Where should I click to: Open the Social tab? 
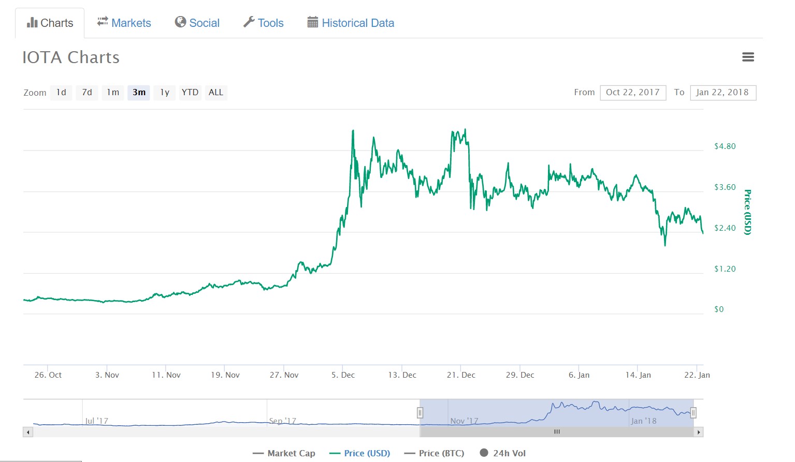pos(197,23)
